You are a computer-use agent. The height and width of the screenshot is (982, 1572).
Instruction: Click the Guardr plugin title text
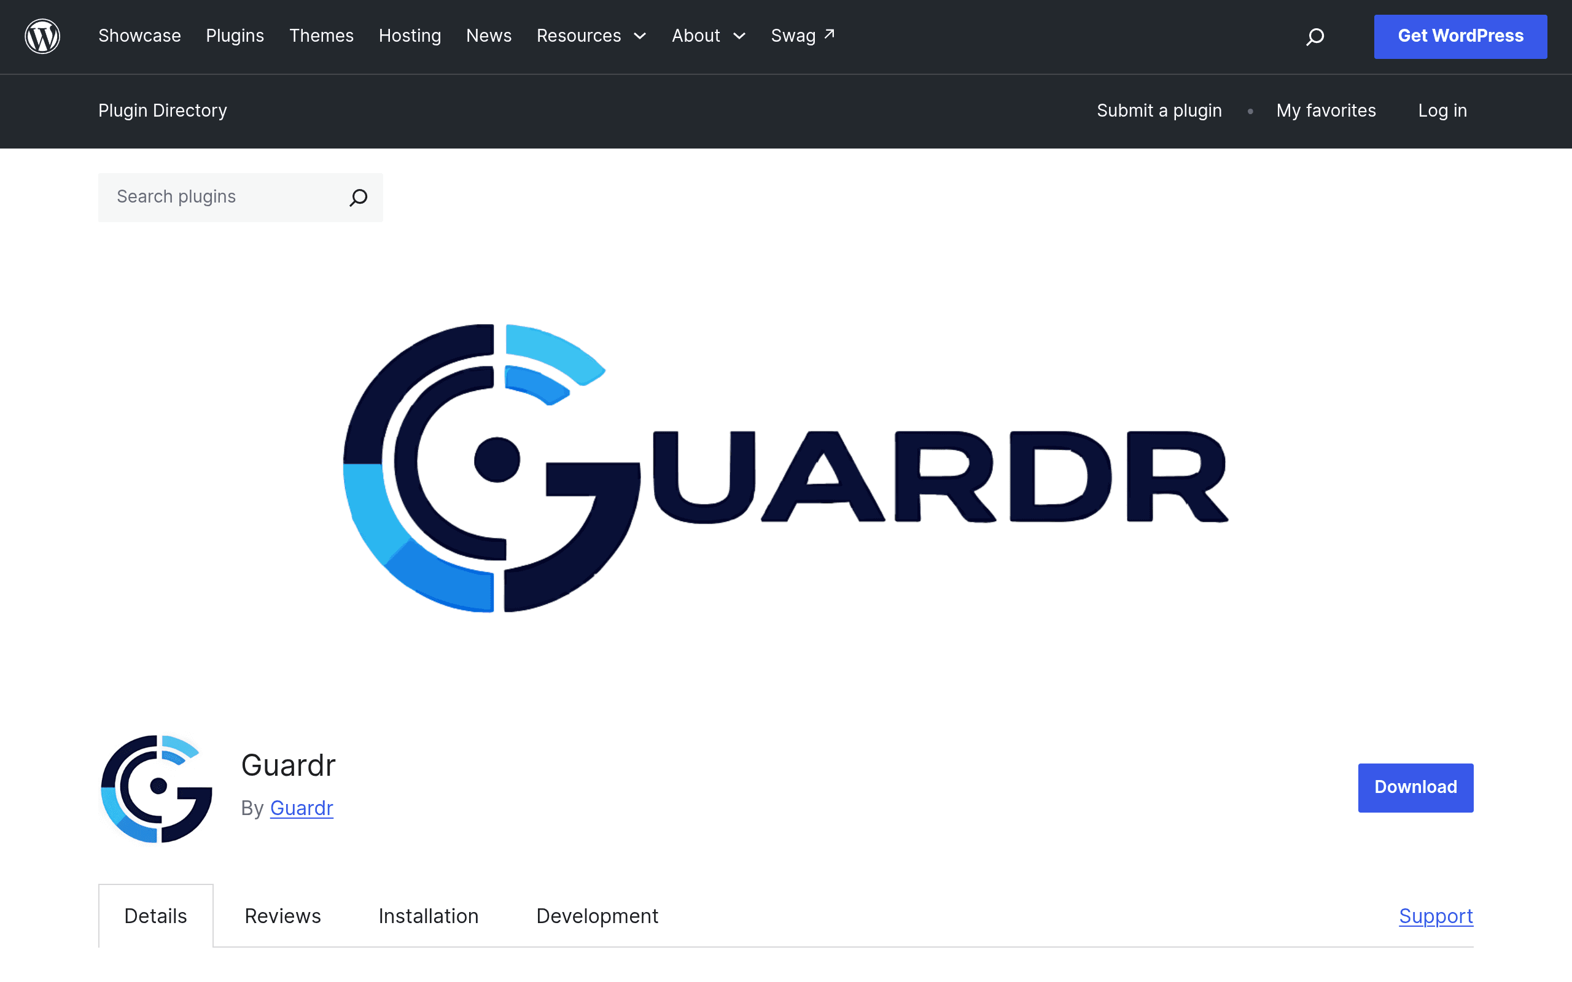click(289, 765)
